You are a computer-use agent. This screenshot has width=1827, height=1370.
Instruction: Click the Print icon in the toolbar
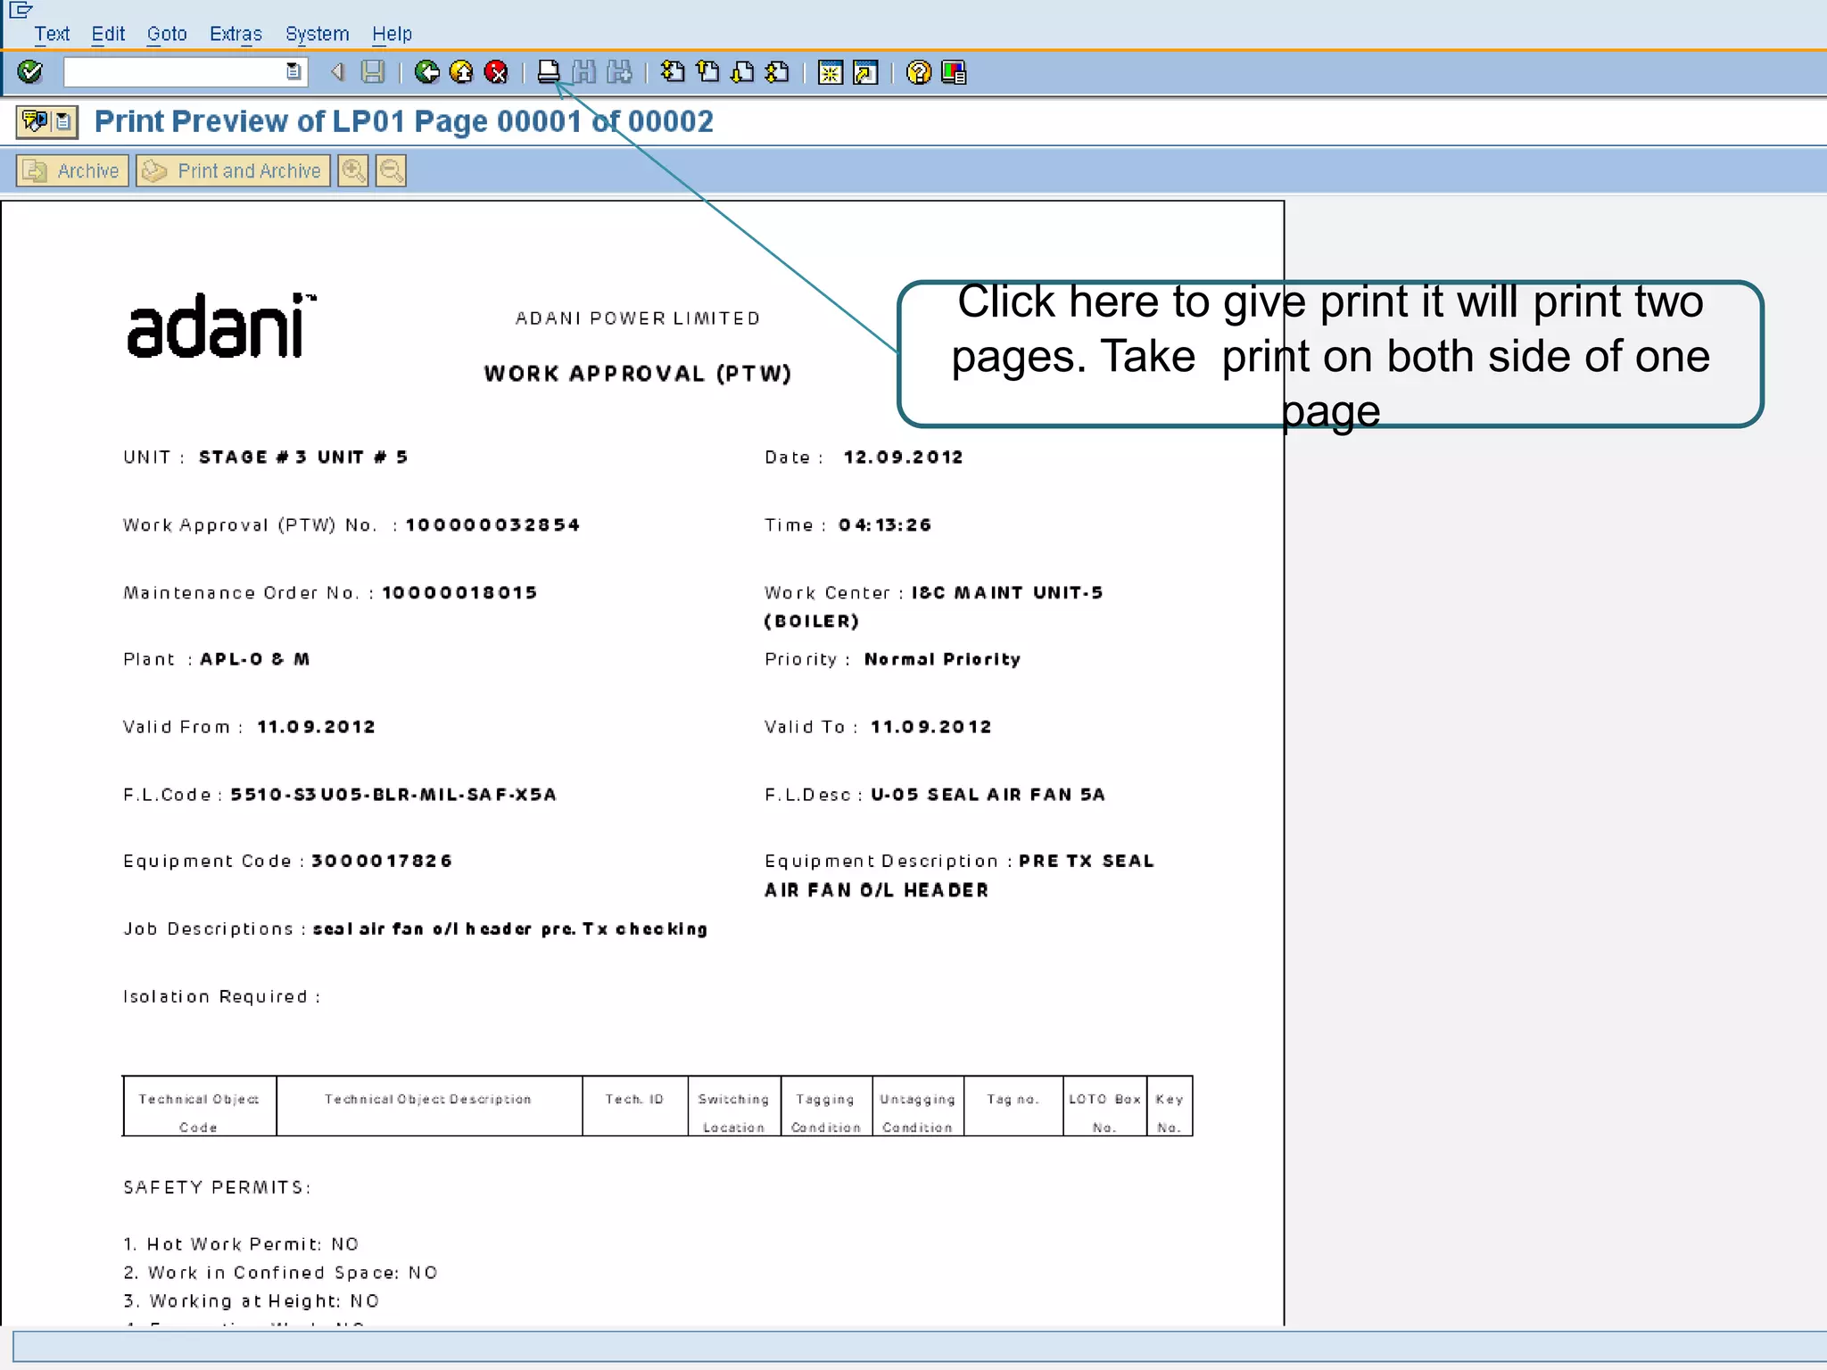tap(549, 72)
